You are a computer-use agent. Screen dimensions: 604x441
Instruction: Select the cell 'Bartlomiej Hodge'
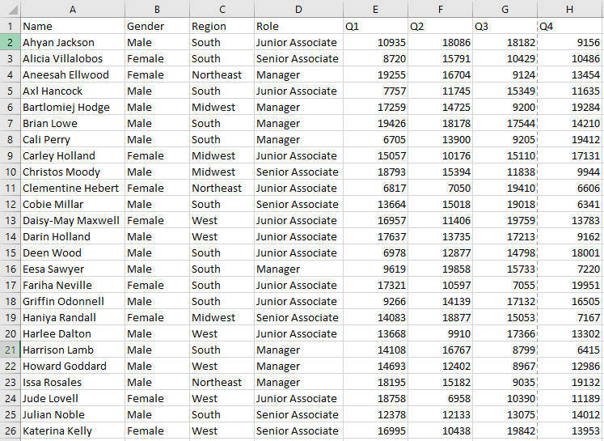click(x=73, y=107)
